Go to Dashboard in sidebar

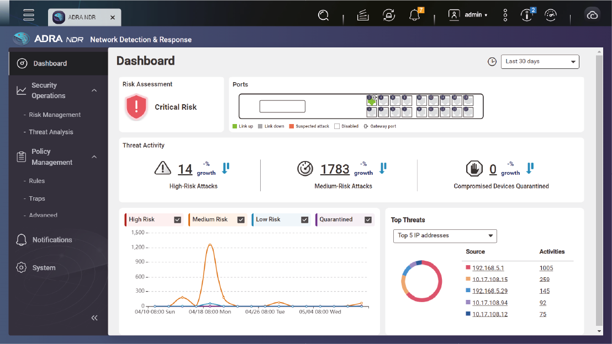point(59,63)
